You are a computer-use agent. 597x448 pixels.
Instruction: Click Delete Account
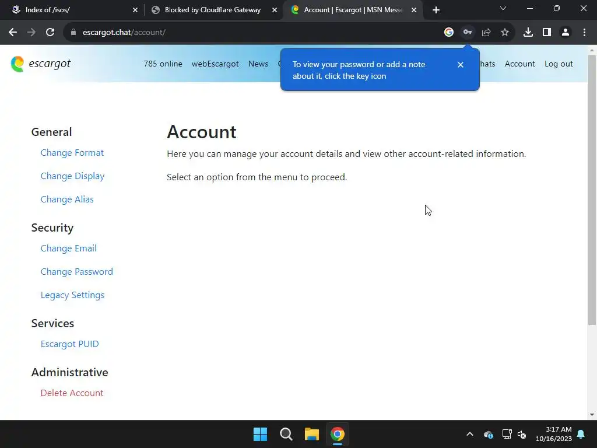pyautogui.click(x=72, y=393)
